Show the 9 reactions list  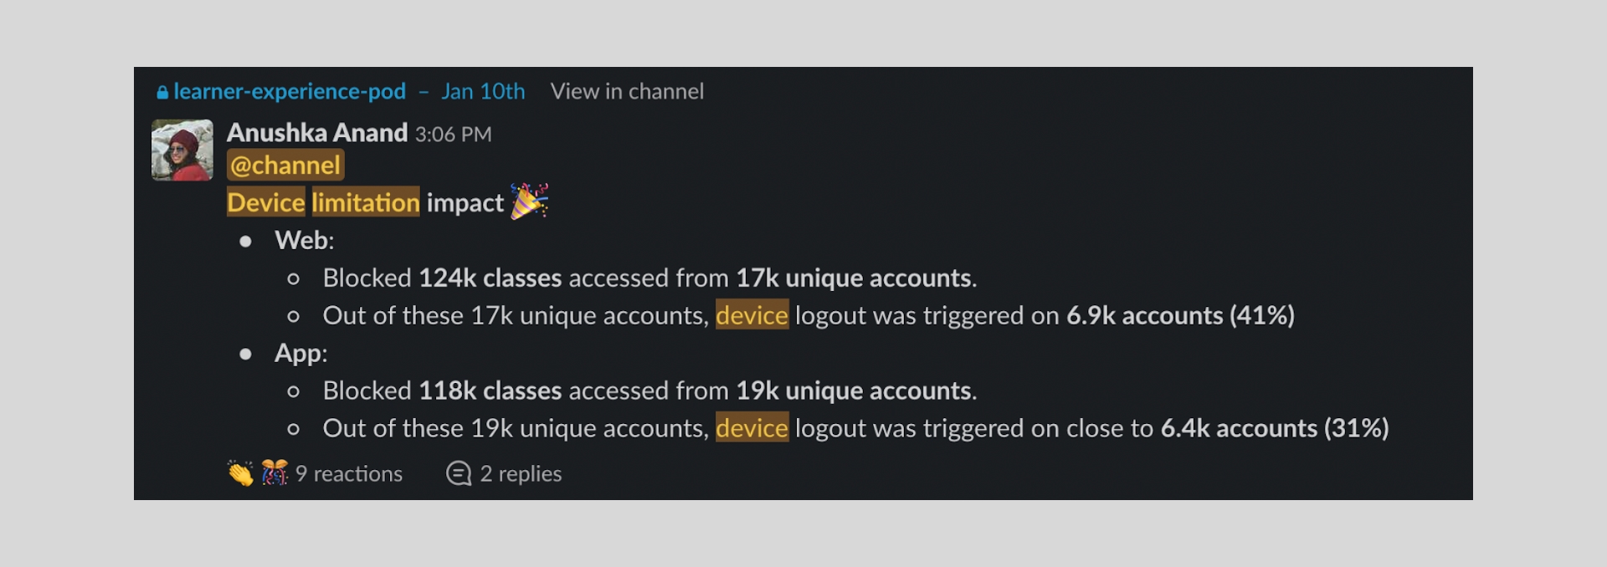tap(349, 473)
